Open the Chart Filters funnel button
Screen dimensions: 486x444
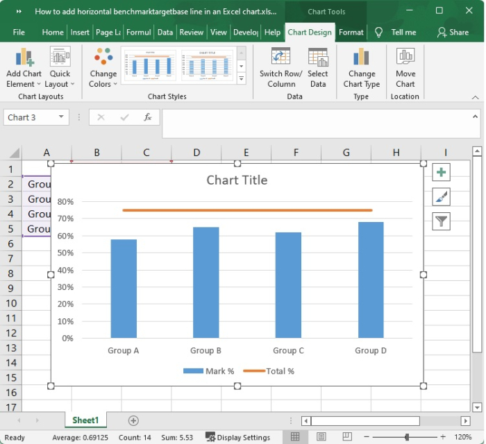pyautogui.click(x=441, y=221)
